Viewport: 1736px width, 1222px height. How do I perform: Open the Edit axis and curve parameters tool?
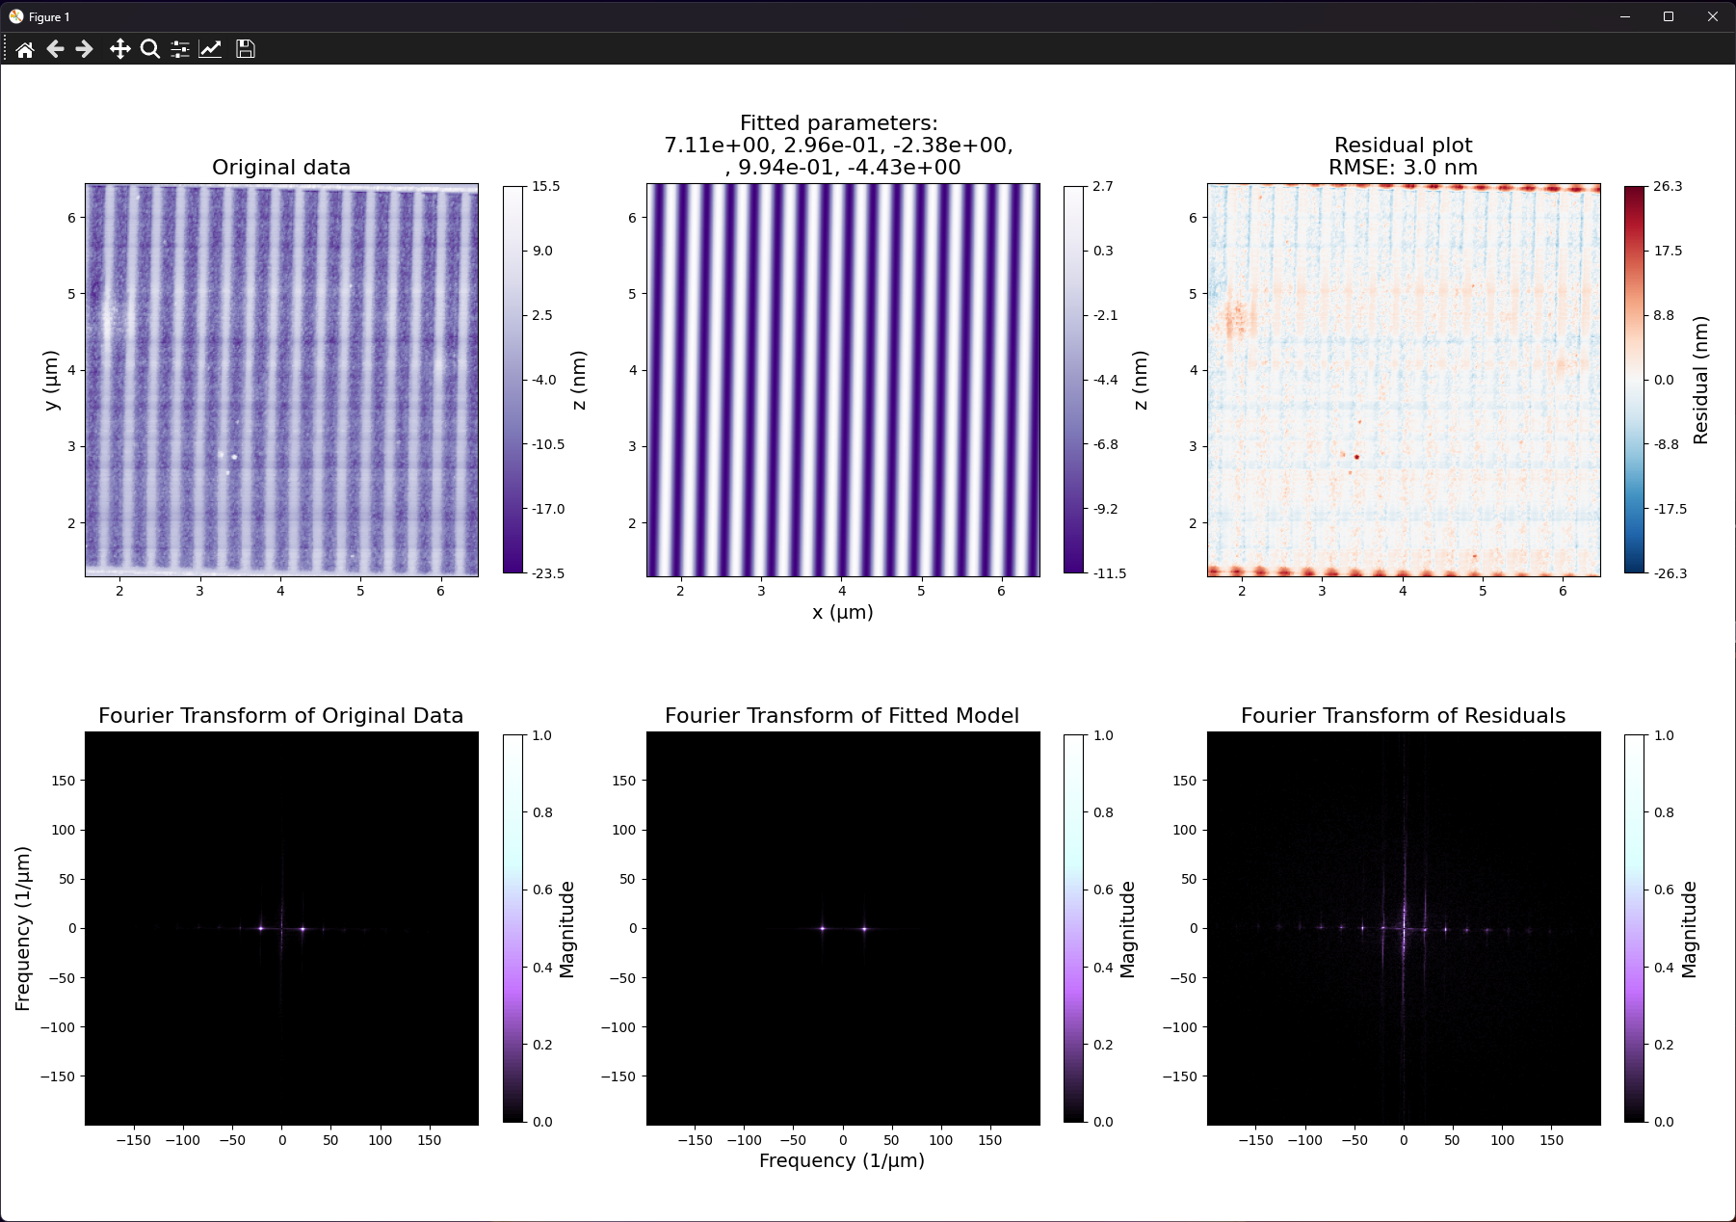(x=210, y=49)
